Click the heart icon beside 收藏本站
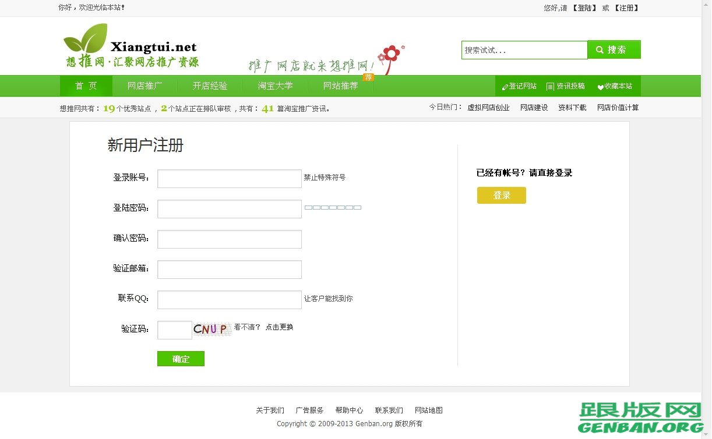This screenshot has height=439, width=712. [x=600, y=86]
